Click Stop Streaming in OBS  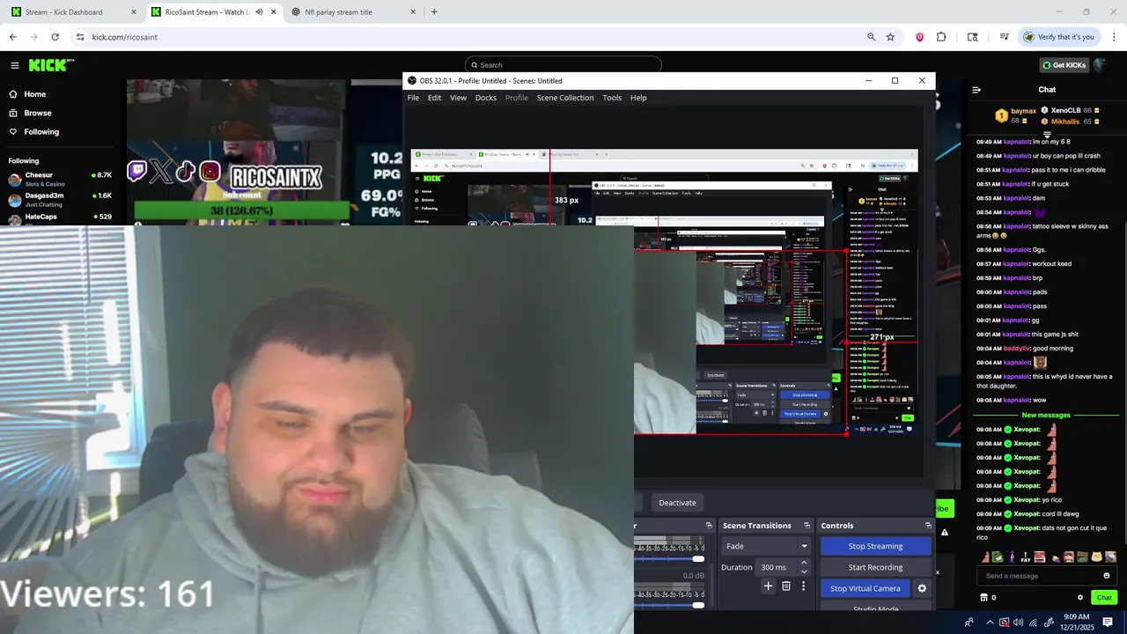point(875,546)
